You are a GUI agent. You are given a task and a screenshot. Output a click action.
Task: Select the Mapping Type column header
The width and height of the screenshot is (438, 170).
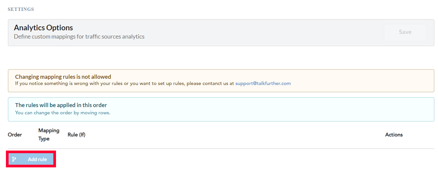pyautogui.click(x=49, y=134)
